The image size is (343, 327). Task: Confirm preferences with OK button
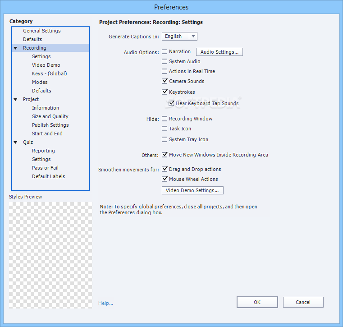point(257,302)
